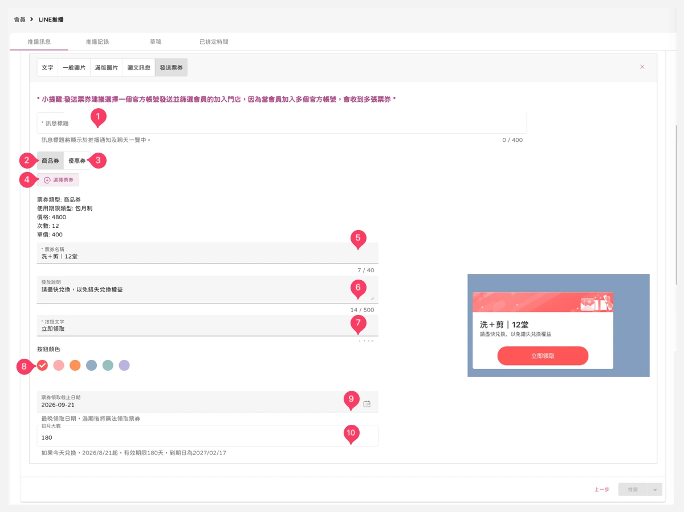Click the 次數: 12 text
Screen dimensions: 684x512
(48, 226)
